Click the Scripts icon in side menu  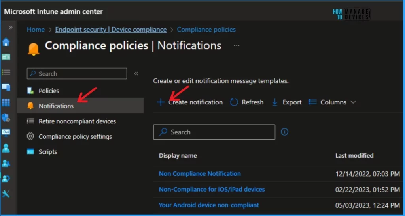tap(30, 151)
